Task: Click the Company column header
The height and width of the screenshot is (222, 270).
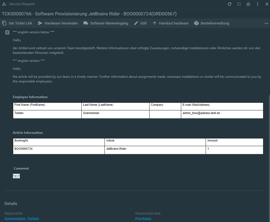Action: click(x=165, y=106)
